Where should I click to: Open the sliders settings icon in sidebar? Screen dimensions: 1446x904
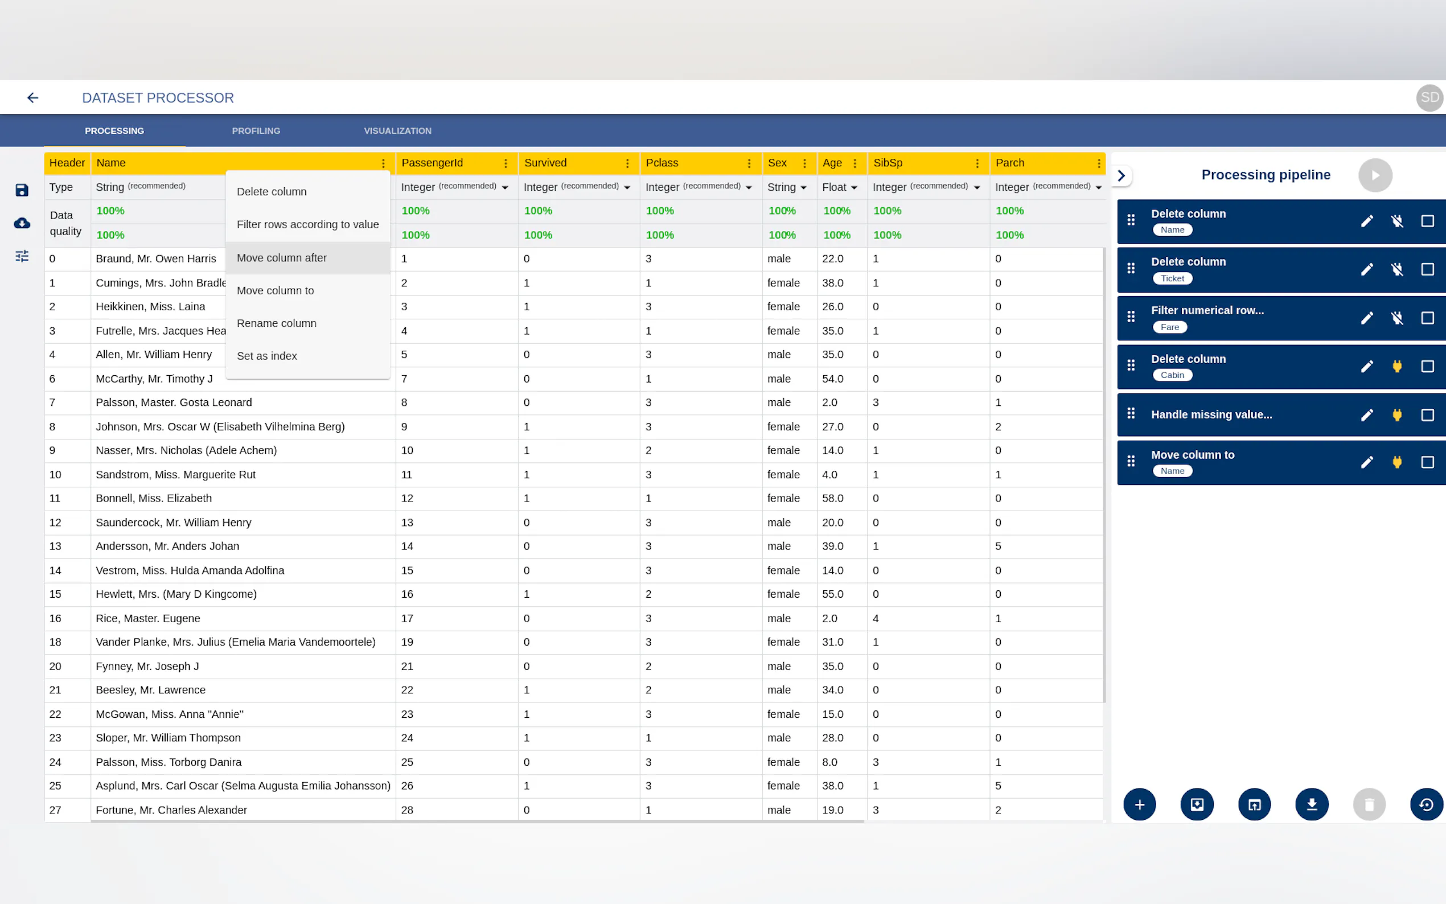tap(22, 256)
